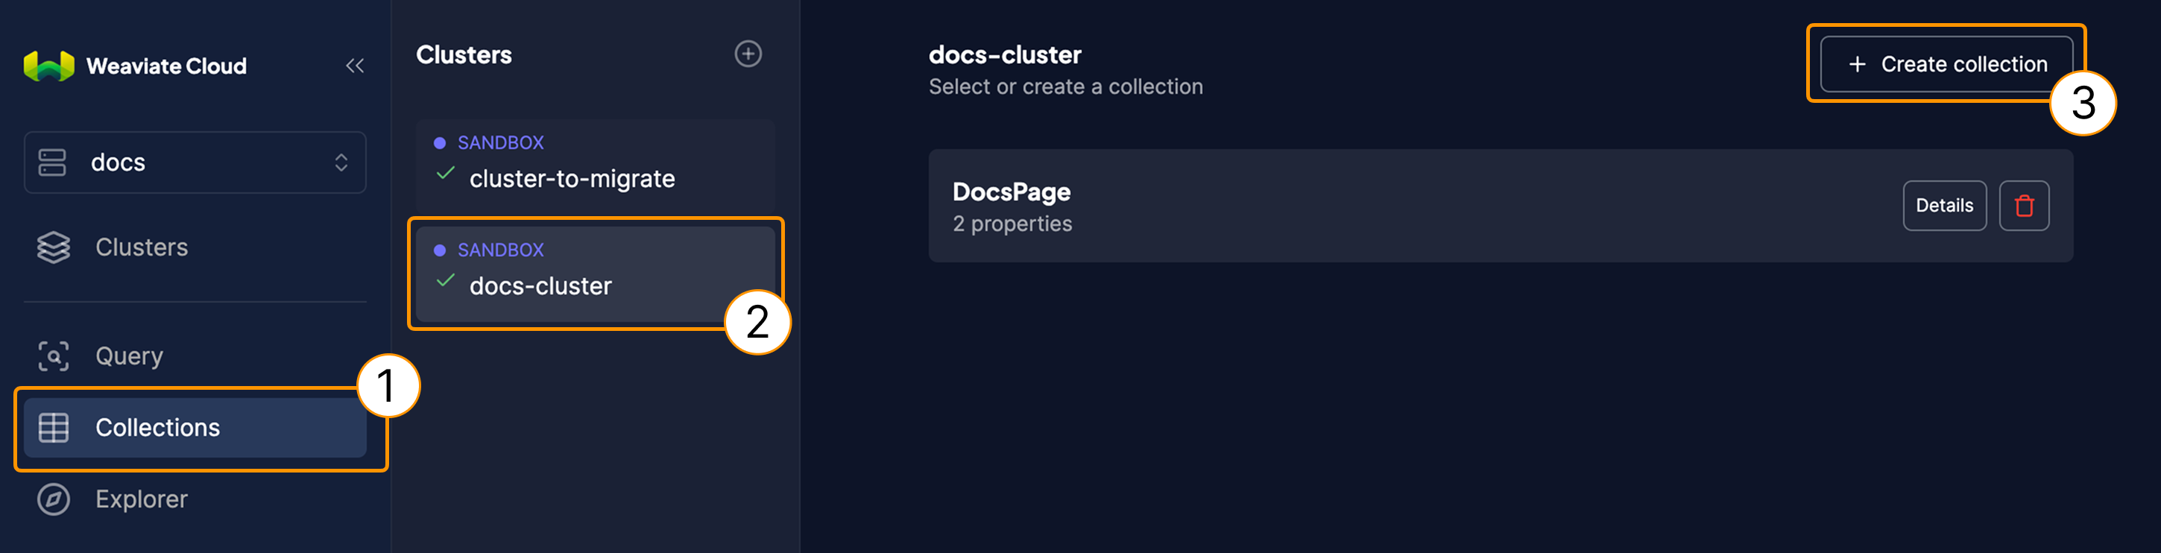Select Collections in the sidebar
Screen dimensions: 2161x553
coord(195,427)
